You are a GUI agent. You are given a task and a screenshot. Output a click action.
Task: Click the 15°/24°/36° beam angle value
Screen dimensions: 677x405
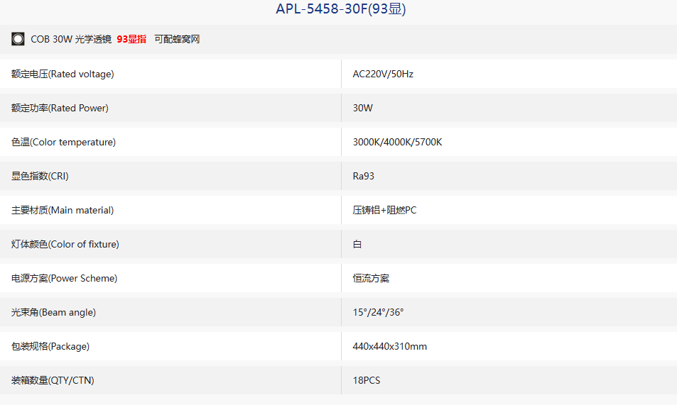tap(378, 312)
